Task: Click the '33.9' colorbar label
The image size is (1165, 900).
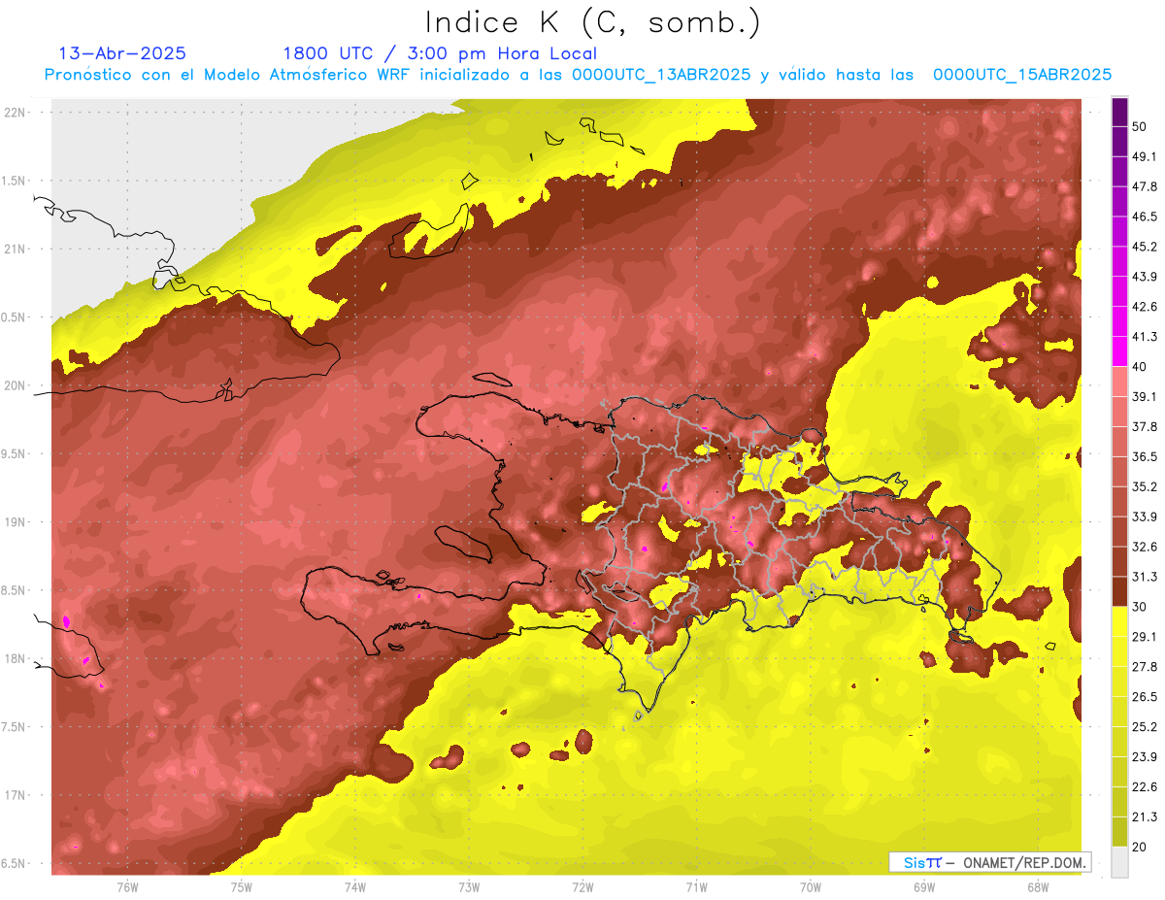Action: 1145,517
